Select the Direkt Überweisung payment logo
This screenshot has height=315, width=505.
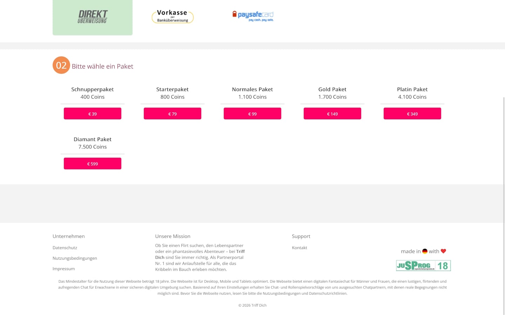click(93, 17)
